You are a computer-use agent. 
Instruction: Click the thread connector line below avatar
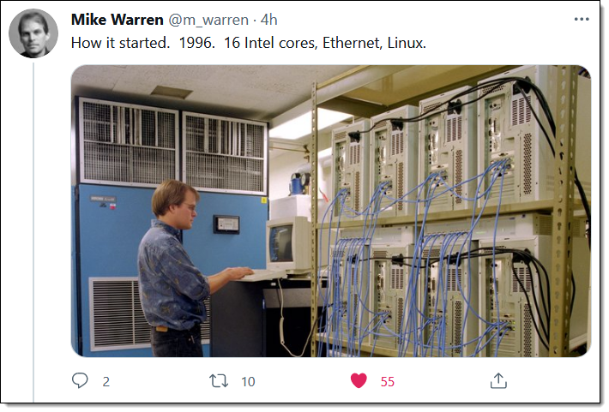click(33, 232)
